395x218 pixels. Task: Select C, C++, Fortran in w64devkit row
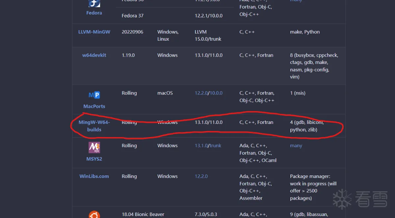(256, 55)
